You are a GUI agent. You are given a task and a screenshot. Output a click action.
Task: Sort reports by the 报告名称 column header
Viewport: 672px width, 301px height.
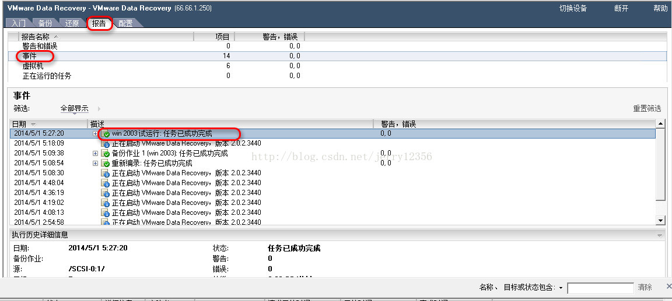(x=106, y=37)
